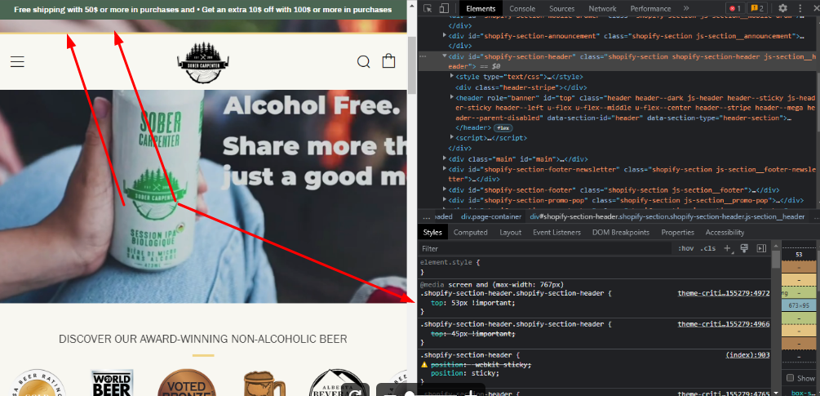Screen dimensions: 820x396
Task: Open source link theme-criti…155279:4966
Action: (x=724, y=324)
